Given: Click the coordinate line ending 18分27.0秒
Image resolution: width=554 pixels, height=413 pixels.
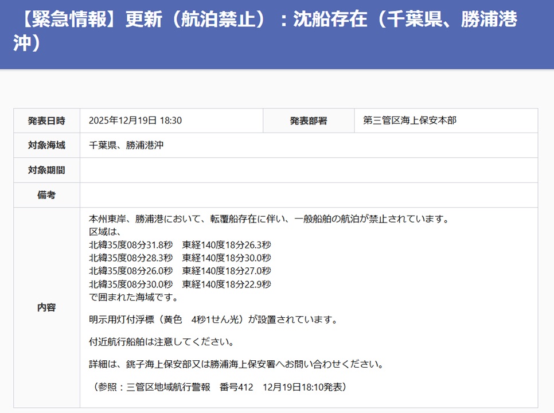Looking at the screenshot, I should click(180, 271).
